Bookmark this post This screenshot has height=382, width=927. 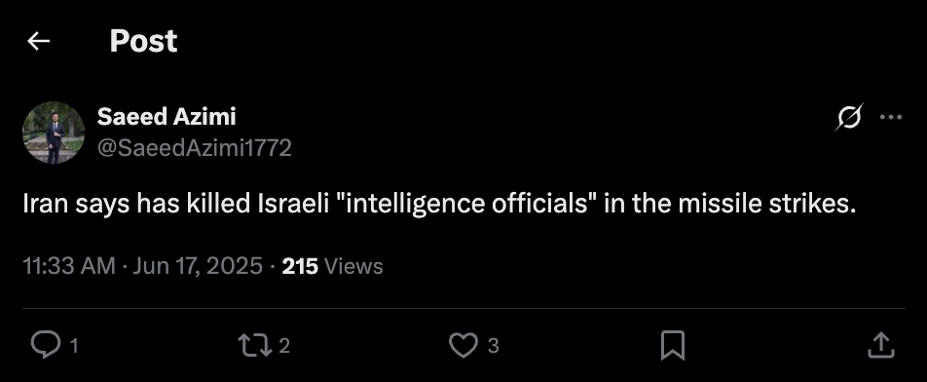(x=672, y=345)
